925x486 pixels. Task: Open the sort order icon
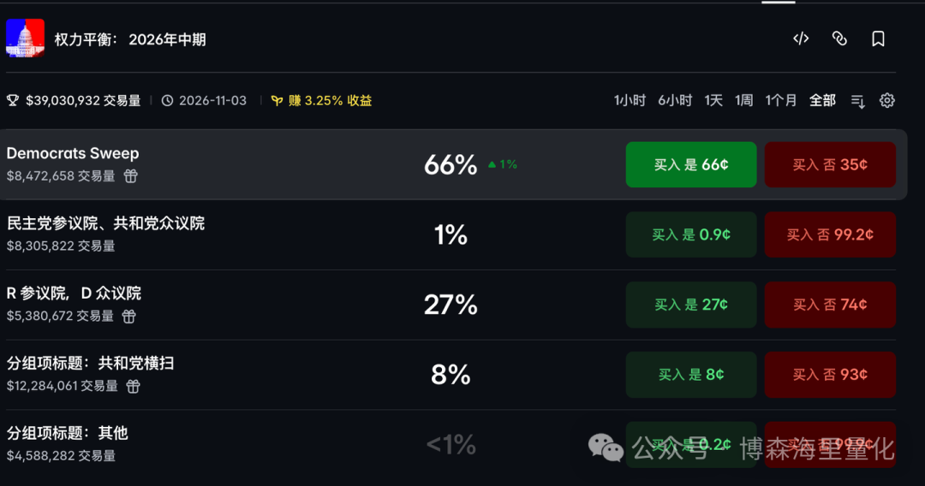(x=857, y=101)
